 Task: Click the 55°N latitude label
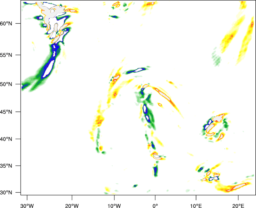[6, 55]
